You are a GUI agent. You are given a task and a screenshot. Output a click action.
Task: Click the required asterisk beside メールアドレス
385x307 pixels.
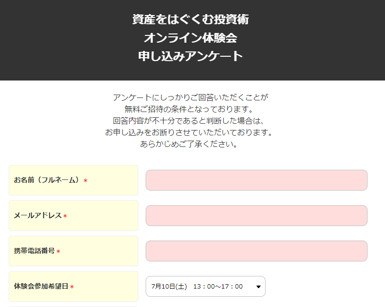pos(65,216)
